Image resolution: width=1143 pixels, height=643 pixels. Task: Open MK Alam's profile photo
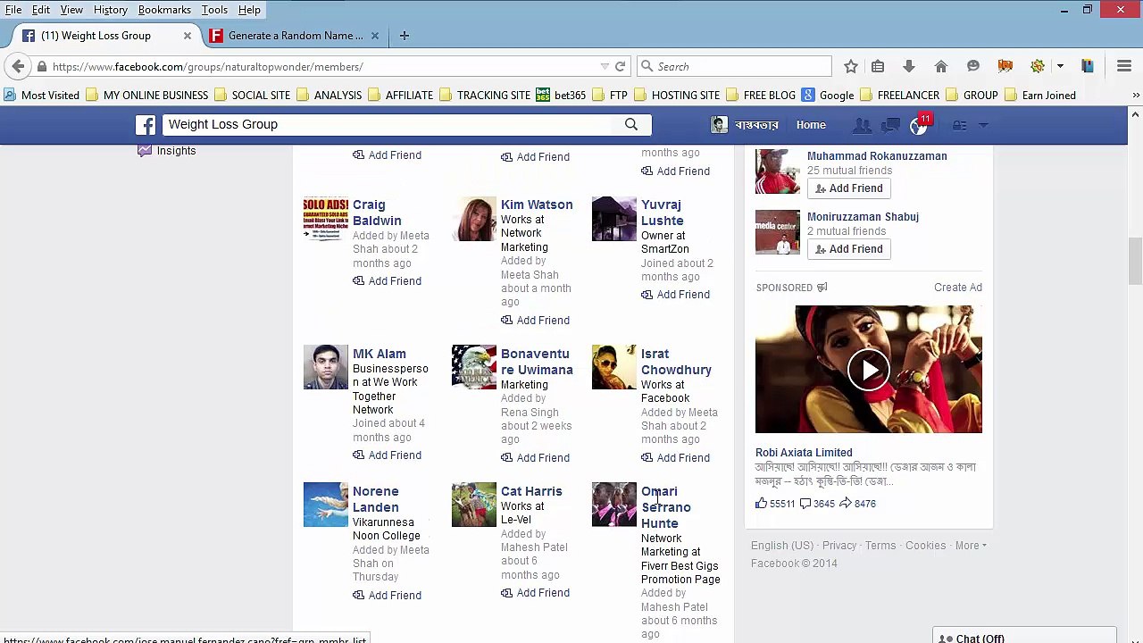coord(326,367)
